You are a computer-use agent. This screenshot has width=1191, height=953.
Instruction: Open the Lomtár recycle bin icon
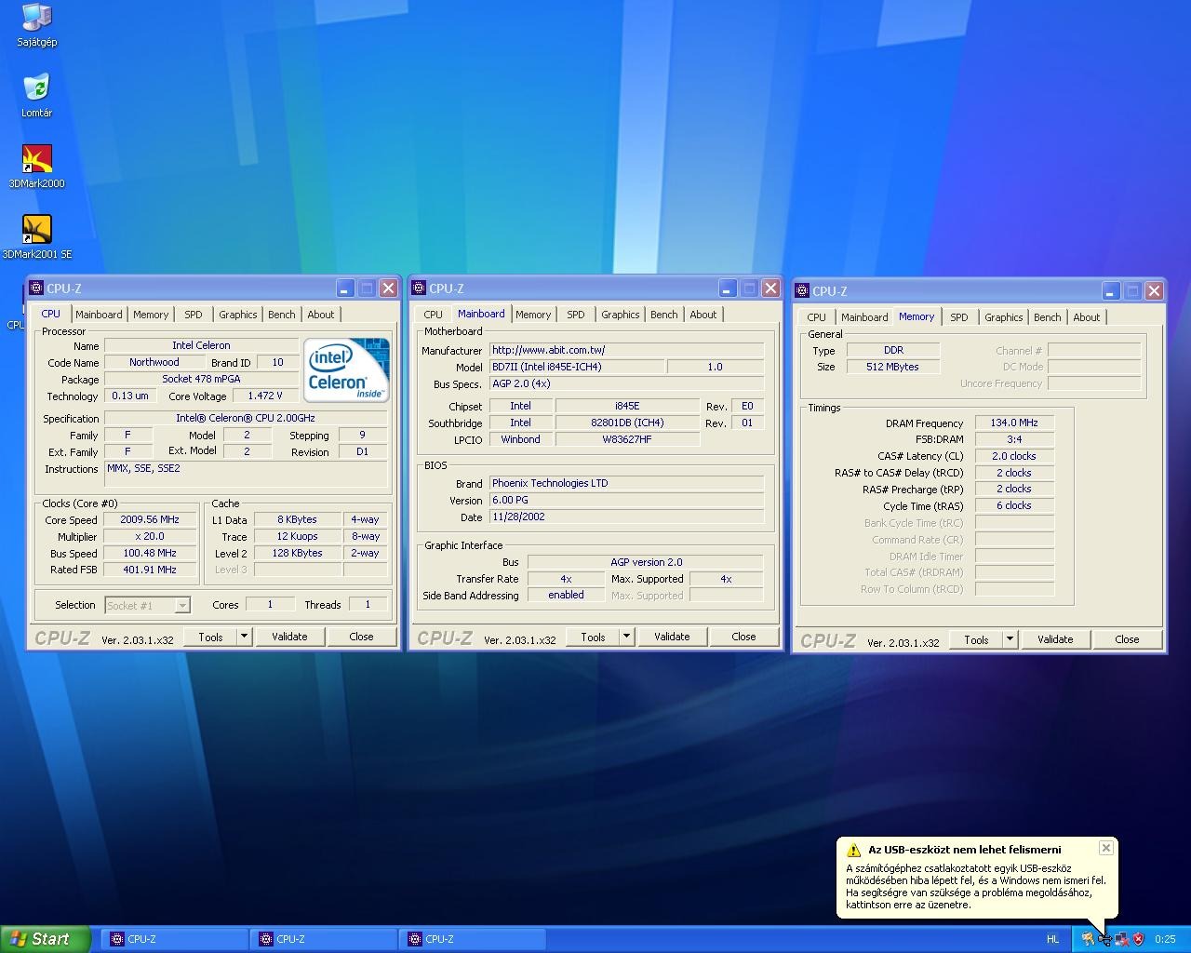(x=36, y=96)
